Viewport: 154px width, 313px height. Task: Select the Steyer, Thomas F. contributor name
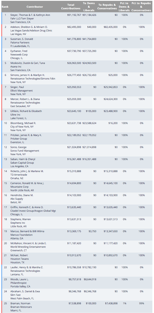click(x=30, y=15)
